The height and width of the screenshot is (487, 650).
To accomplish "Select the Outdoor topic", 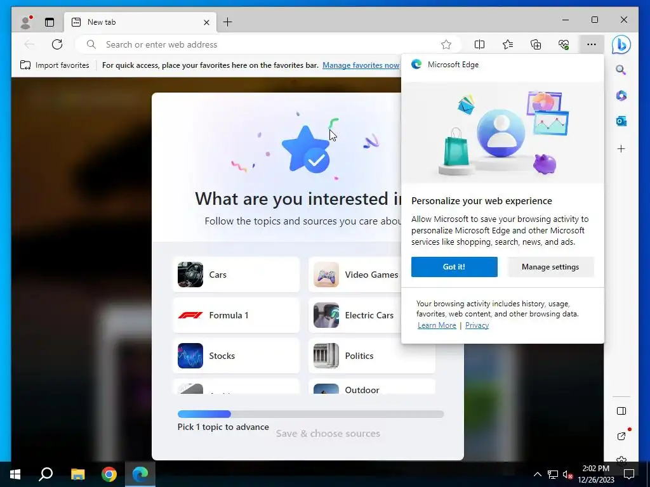I will coord(372,387).
